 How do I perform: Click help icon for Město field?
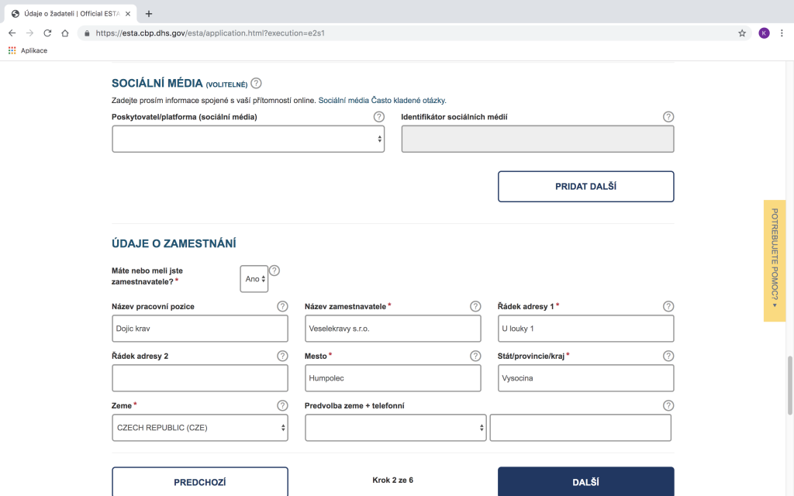click(x=475, y=356)
